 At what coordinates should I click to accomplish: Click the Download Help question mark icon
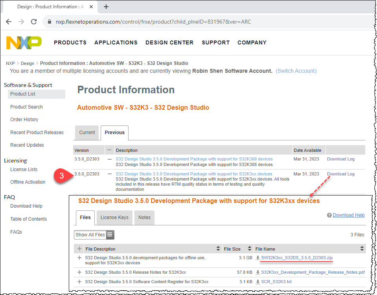(329, 215)
